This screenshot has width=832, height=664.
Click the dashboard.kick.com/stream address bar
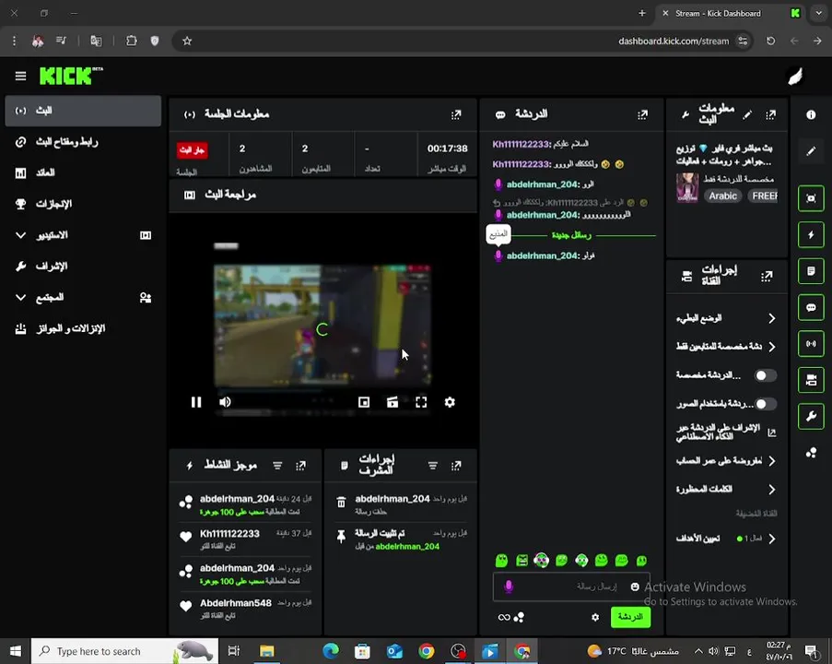tap(674, 41)
